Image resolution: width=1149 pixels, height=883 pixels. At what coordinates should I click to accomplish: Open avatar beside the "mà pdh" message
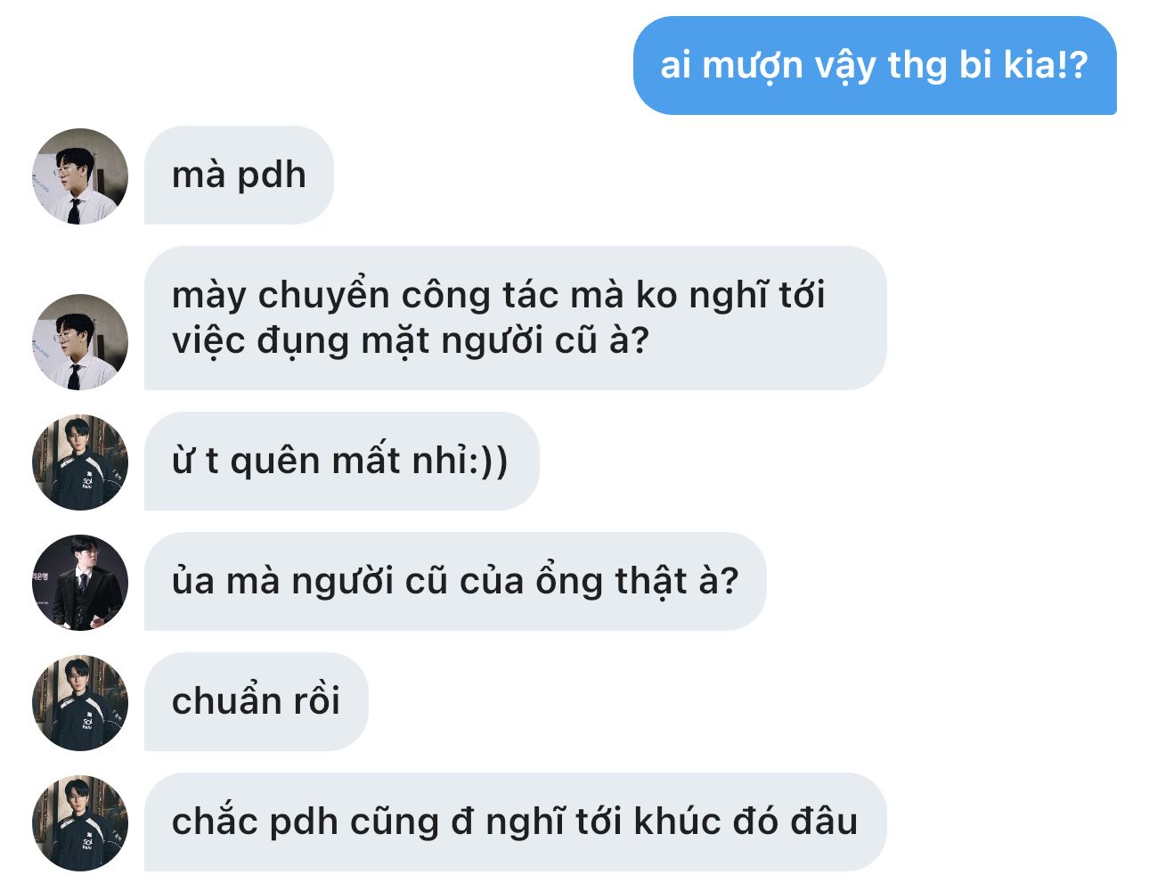pyautogui.click(x=80, y=176)
